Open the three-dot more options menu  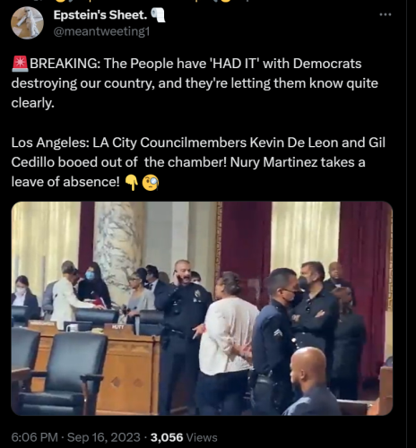click(386, 14)
